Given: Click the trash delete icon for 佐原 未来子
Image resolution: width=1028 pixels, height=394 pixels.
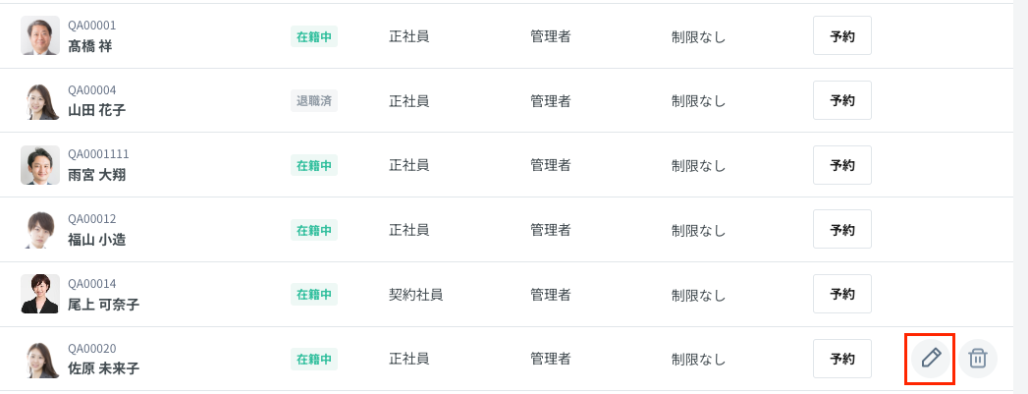Looking at the screenshot, I should click(x=978, y=359).
